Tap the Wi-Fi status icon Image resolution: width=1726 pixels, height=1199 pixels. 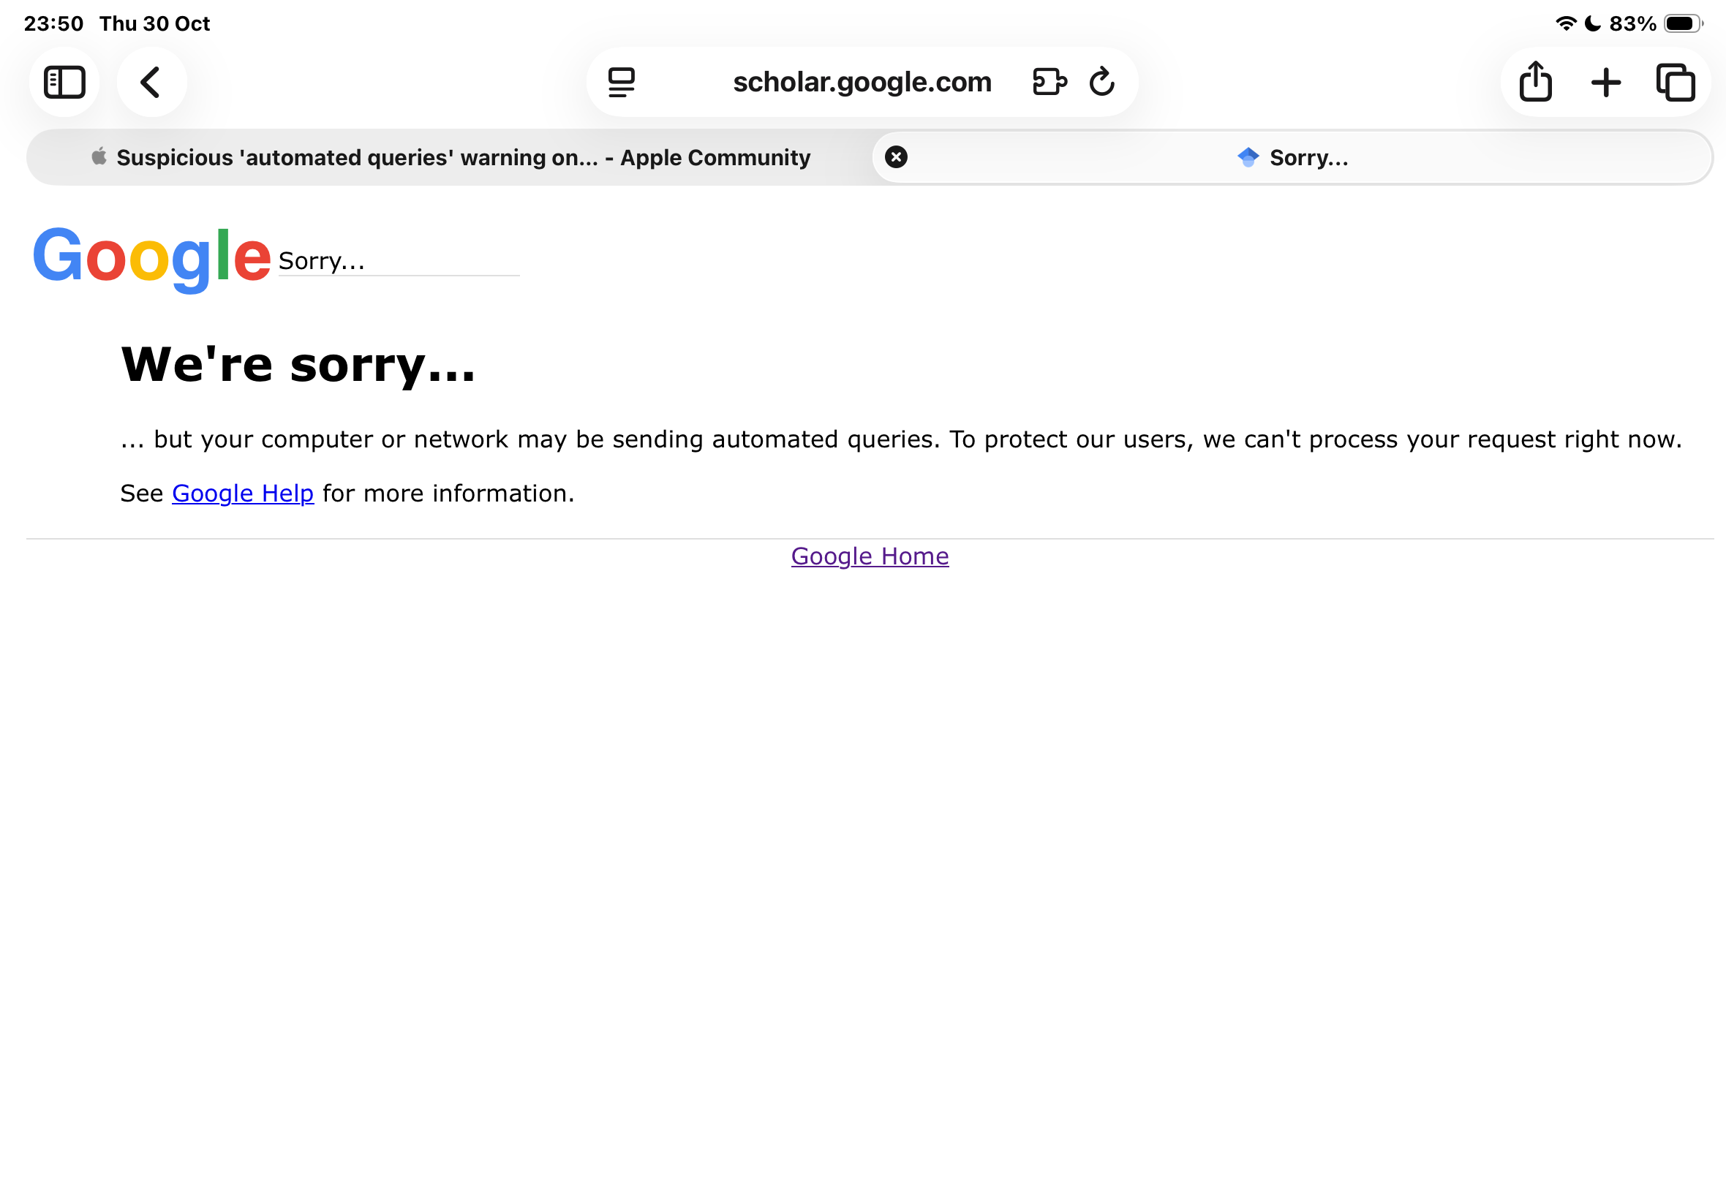pyautogui.click(x=1565, y=23)
